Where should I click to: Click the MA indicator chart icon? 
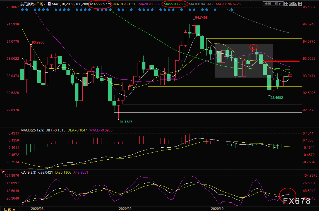(x=49, y=4)
